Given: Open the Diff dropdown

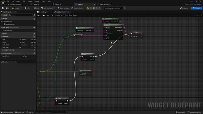Looking at the screenshot, I should (27, 8).
